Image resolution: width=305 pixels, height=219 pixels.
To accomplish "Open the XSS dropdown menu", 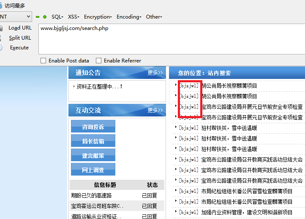I will point(74,17).
